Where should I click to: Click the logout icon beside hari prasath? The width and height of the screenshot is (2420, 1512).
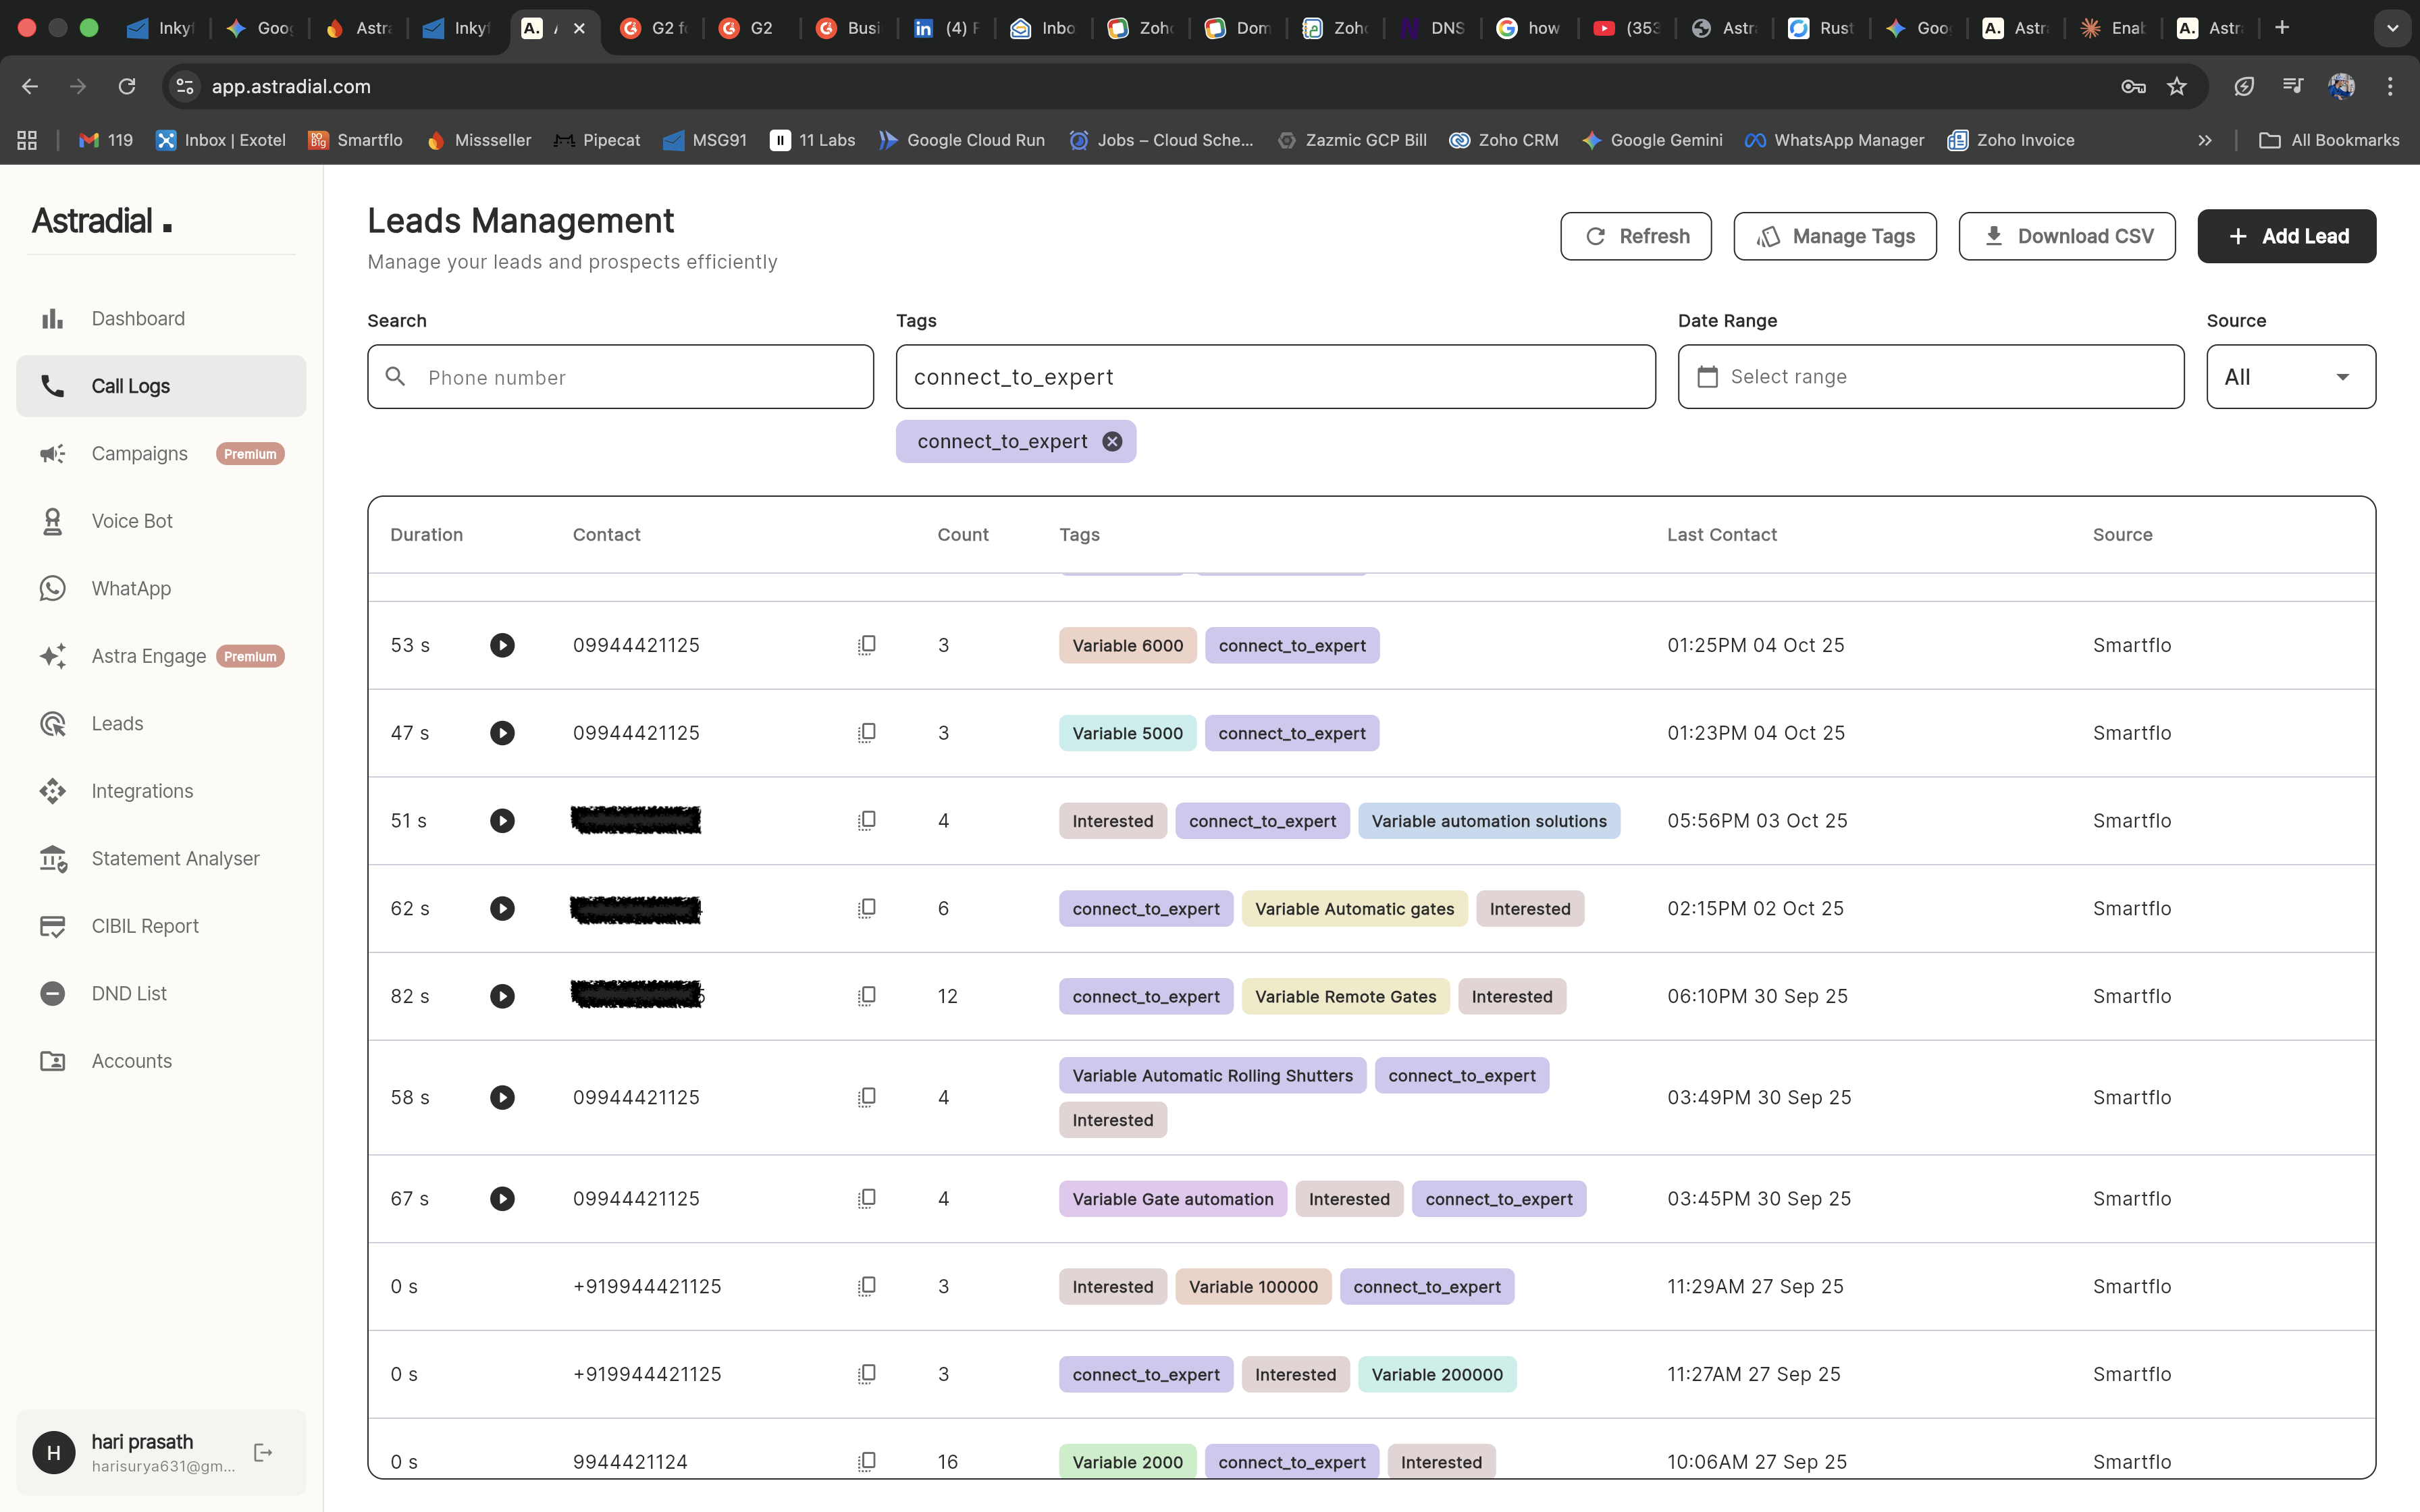pyautogui.click(x=263, y=1452)
